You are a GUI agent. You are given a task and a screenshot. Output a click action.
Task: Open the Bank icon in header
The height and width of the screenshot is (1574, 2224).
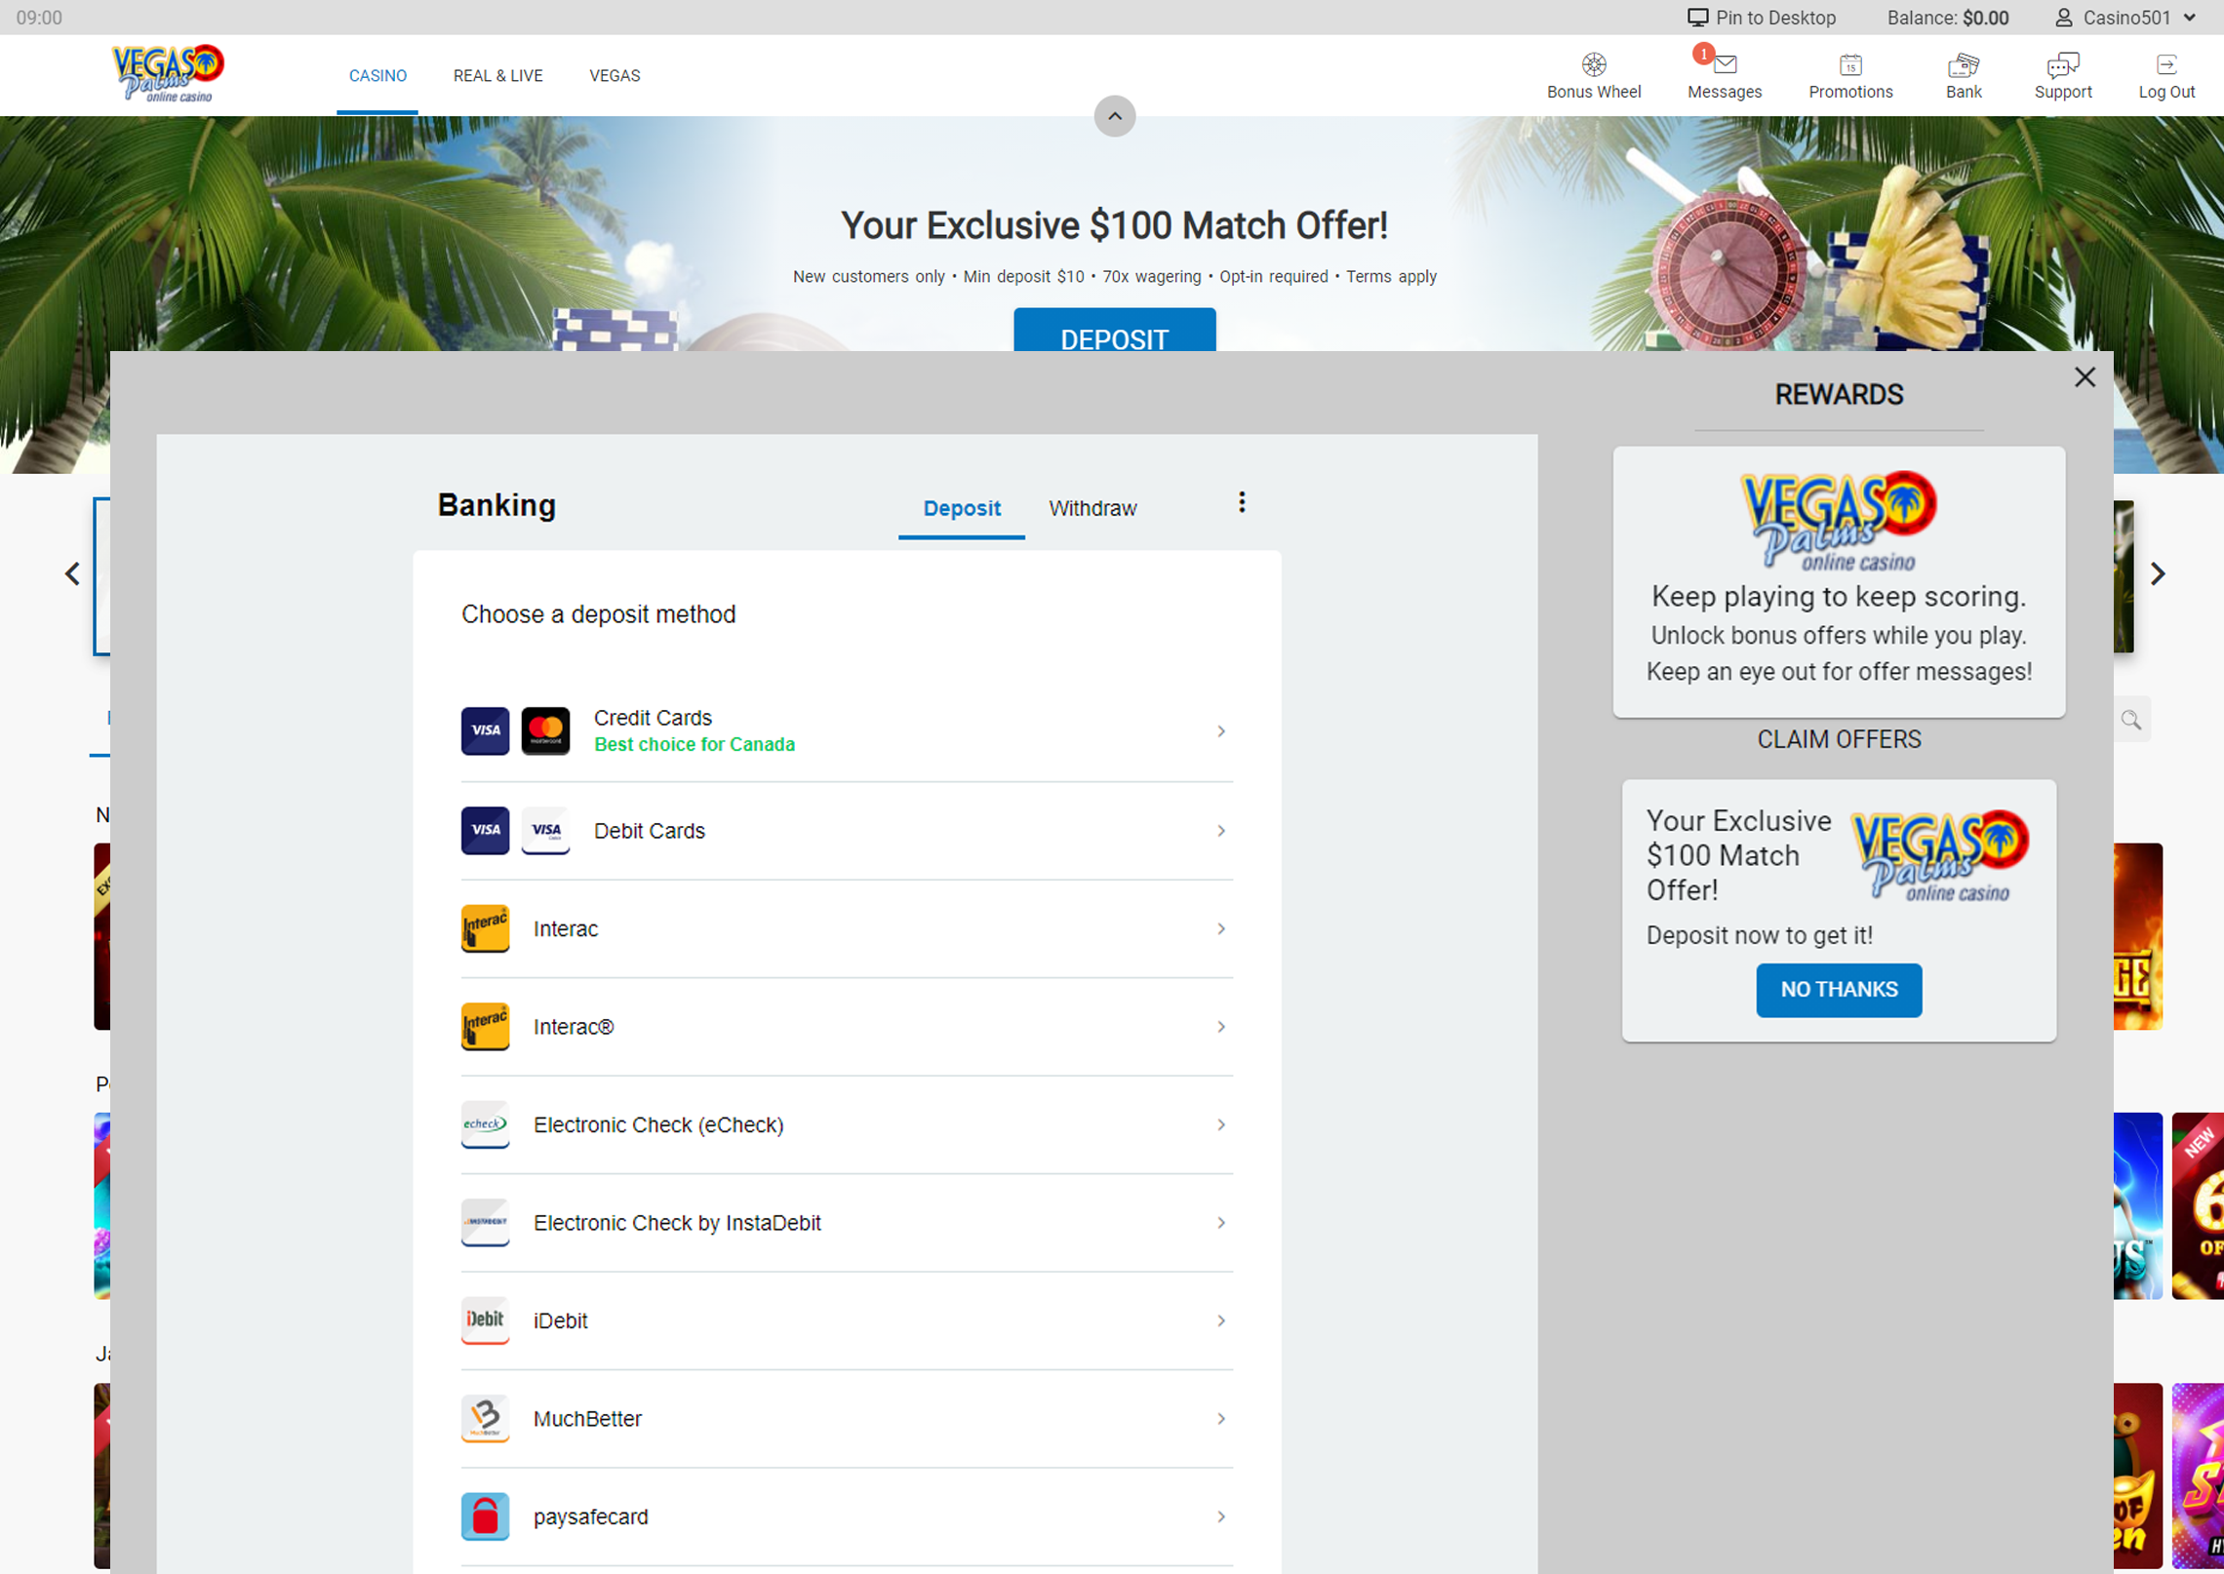(x=1963, y=65)
